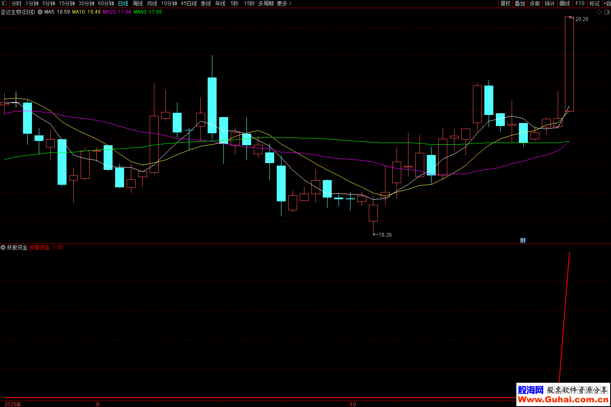Image resolution: width=611 pixels, height=407 pixels.
Task: Expand the 妖股资金 indicator dropdown
Action: 3,247
